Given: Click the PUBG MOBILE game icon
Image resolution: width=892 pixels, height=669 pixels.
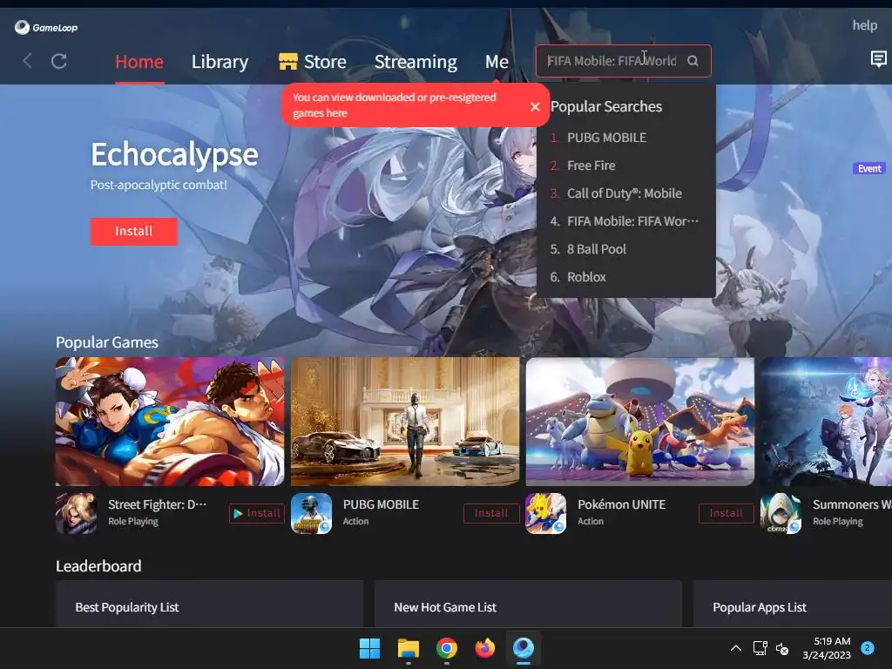Looking at the screenshot, I should pyautogui.click(x=311, y=513).
